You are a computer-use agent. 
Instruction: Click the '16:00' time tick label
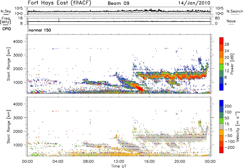(149, 162)
